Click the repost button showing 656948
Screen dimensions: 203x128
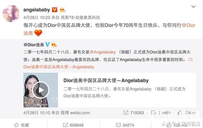tap(73, 125)
